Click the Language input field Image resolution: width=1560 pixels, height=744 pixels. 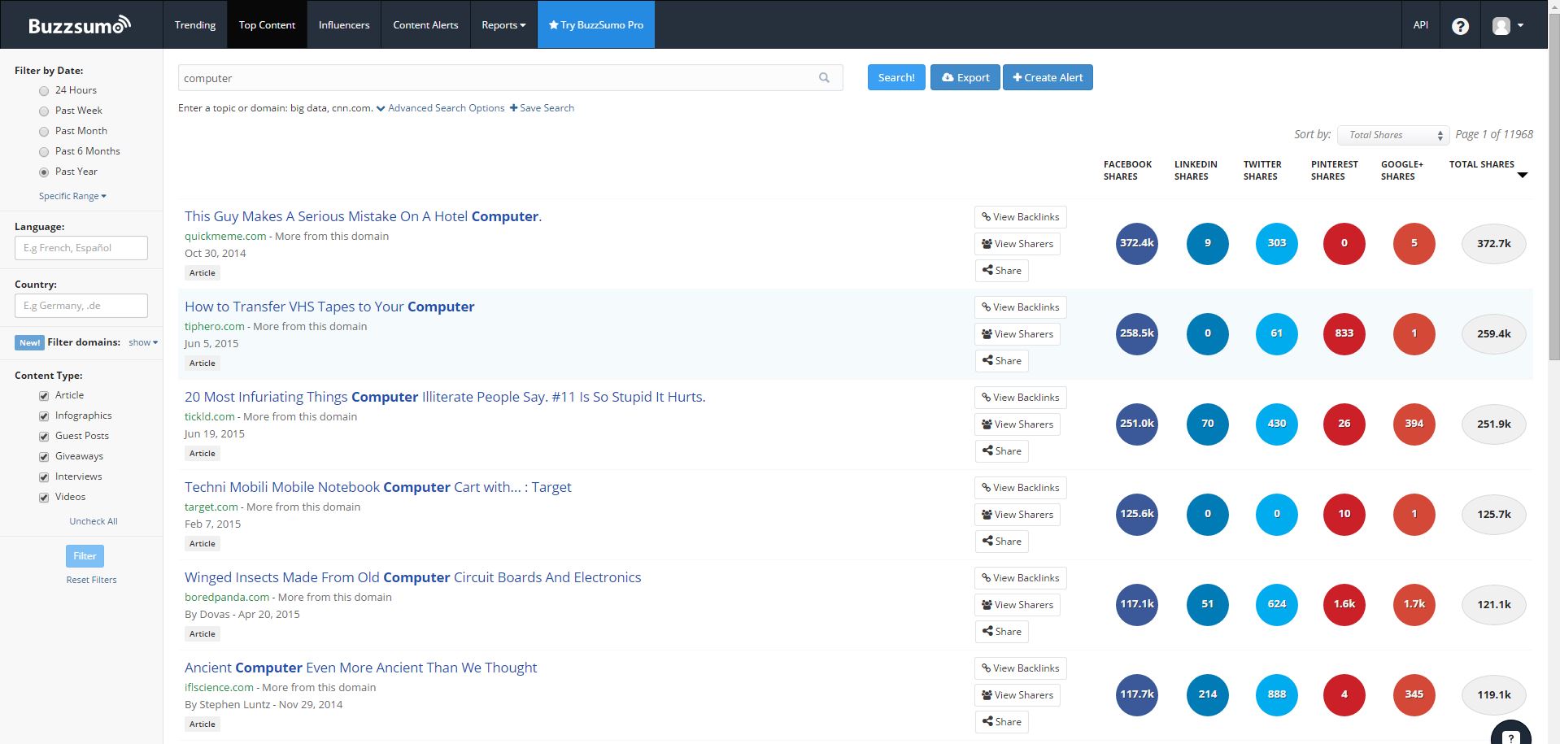(x=81, y=248)
